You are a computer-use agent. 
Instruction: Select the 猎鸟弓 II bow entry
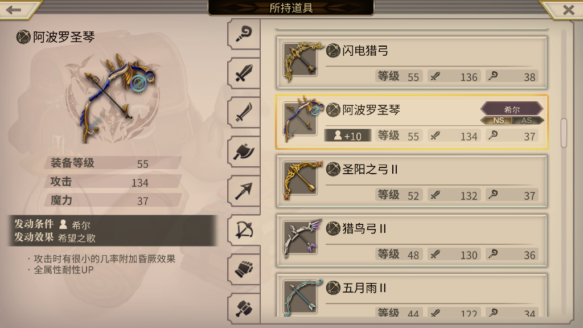412,241
